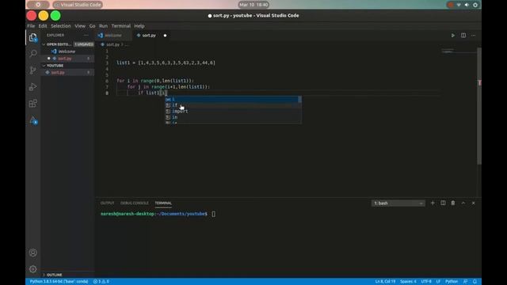
Task: Add a new terminal with plus icon
Action: click(x=433, y=203)
